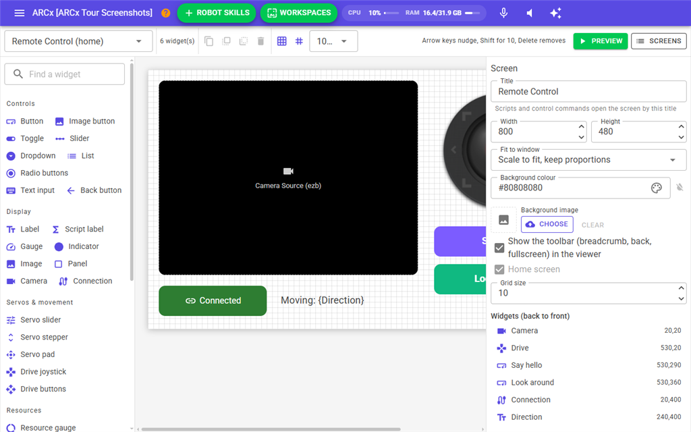Toggle the Home screen checkbox
Viewport: 691px width, 432px height.
pos(499,269)
